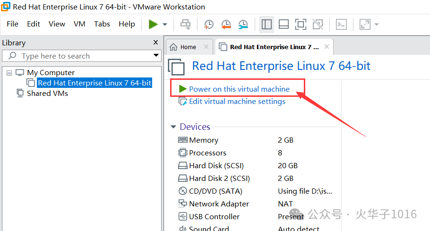Screen dimensions: 430x231
Task: Open the Tabs menu
Action: click(102, 24)
